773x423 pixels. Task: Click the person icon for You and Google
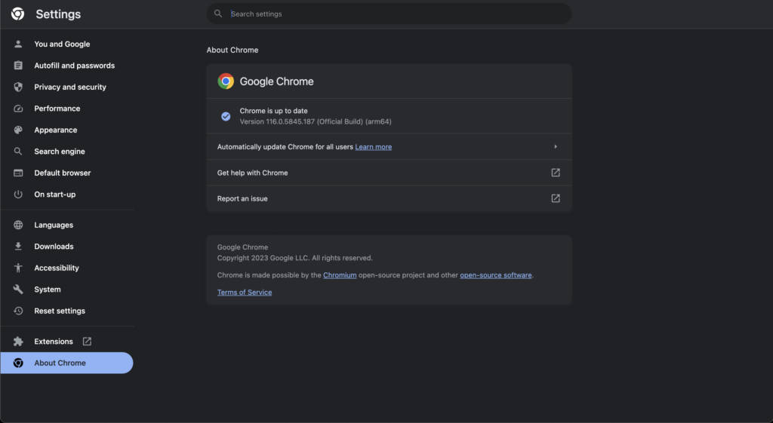click(18, 44)
